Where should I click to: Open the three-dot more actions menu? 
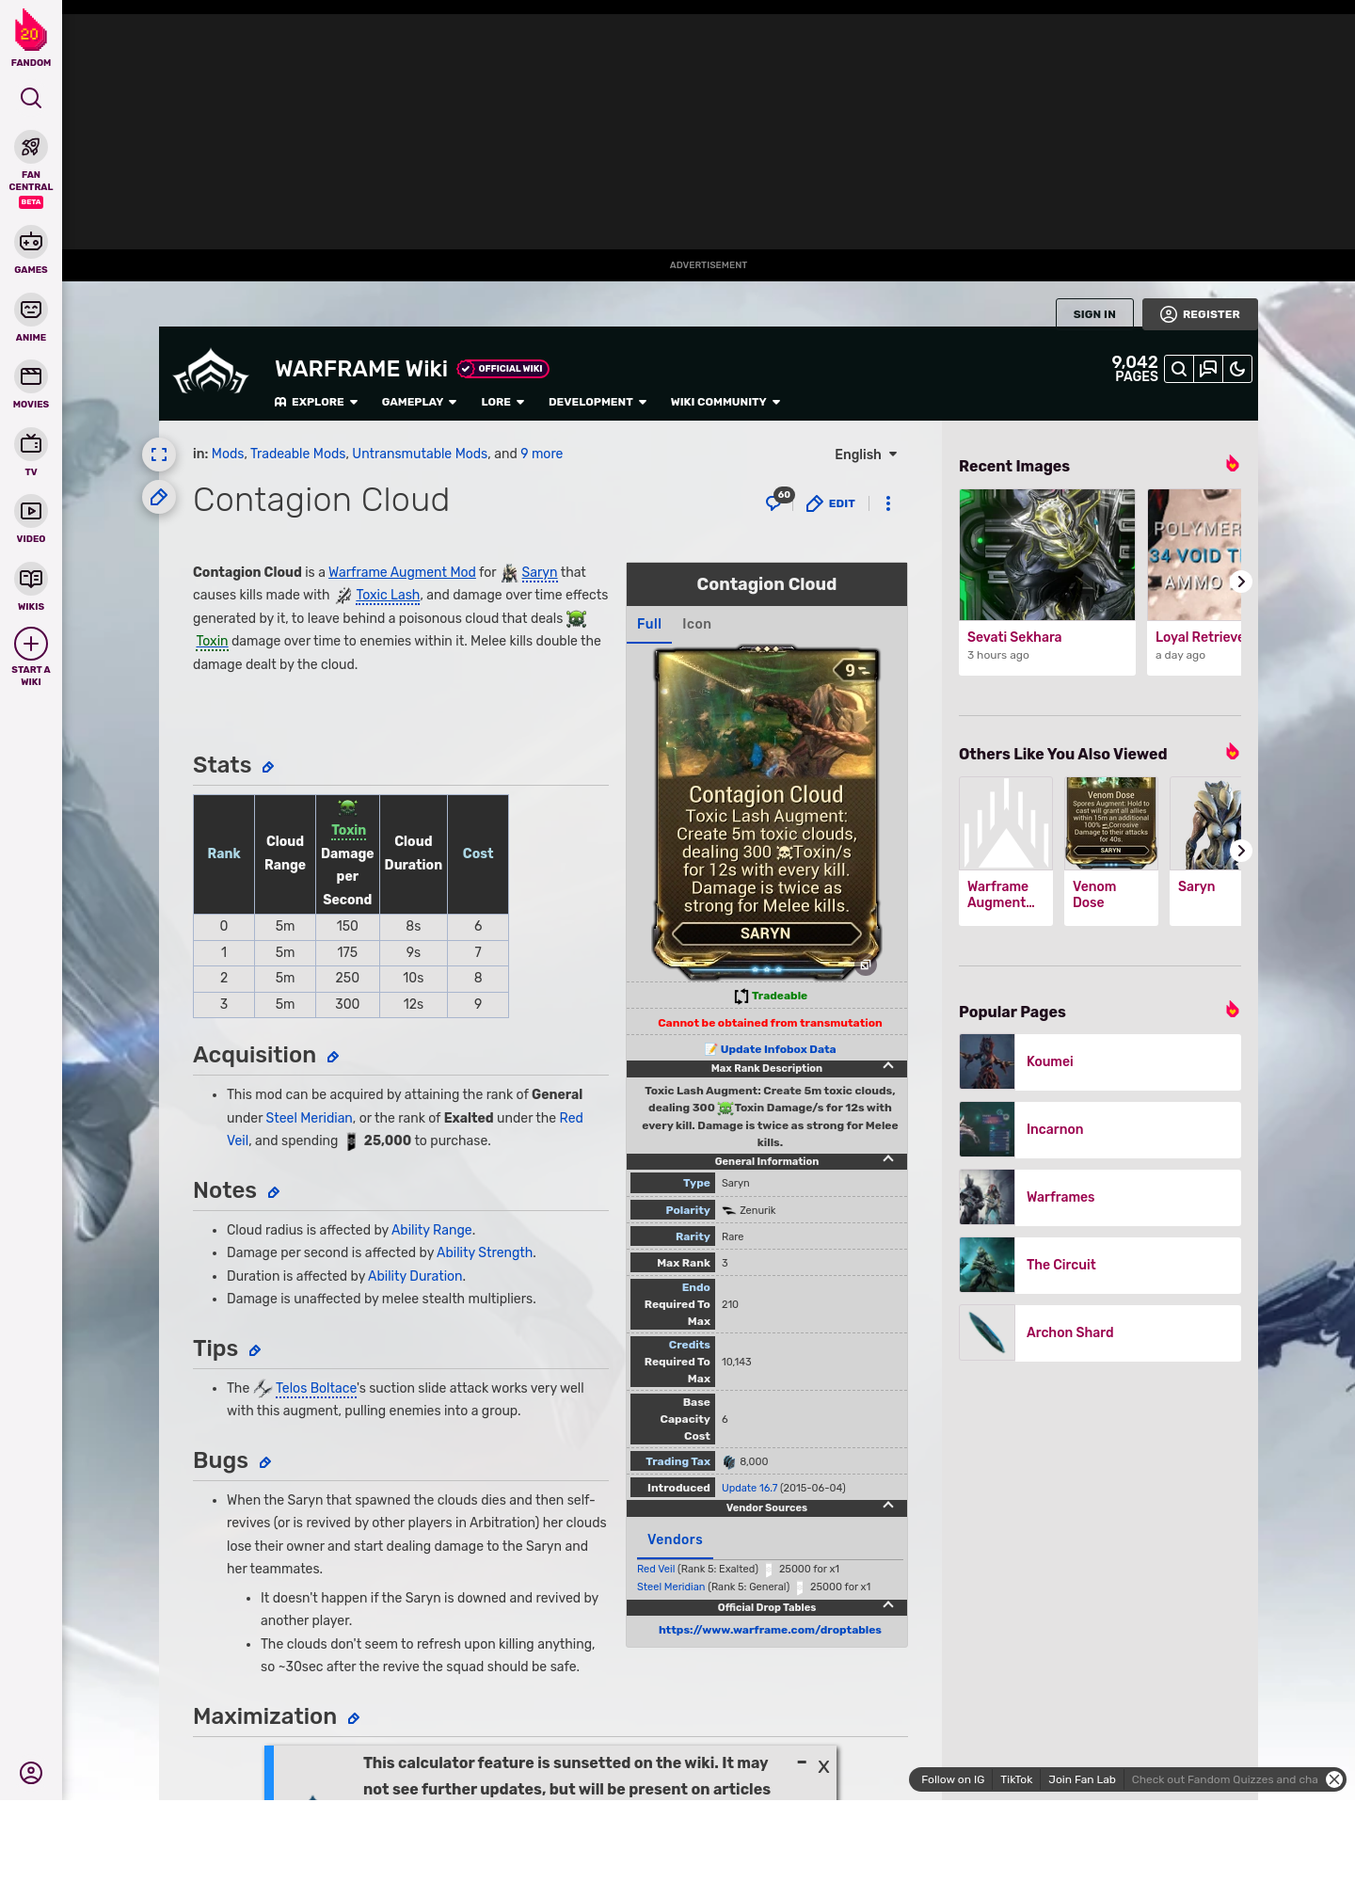(x=888, y=503)
